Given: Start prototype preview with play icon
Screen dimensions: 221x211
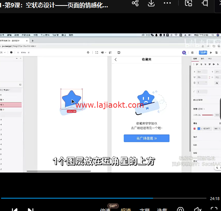Looking at the screenshot, I should (x=211, y=53).
